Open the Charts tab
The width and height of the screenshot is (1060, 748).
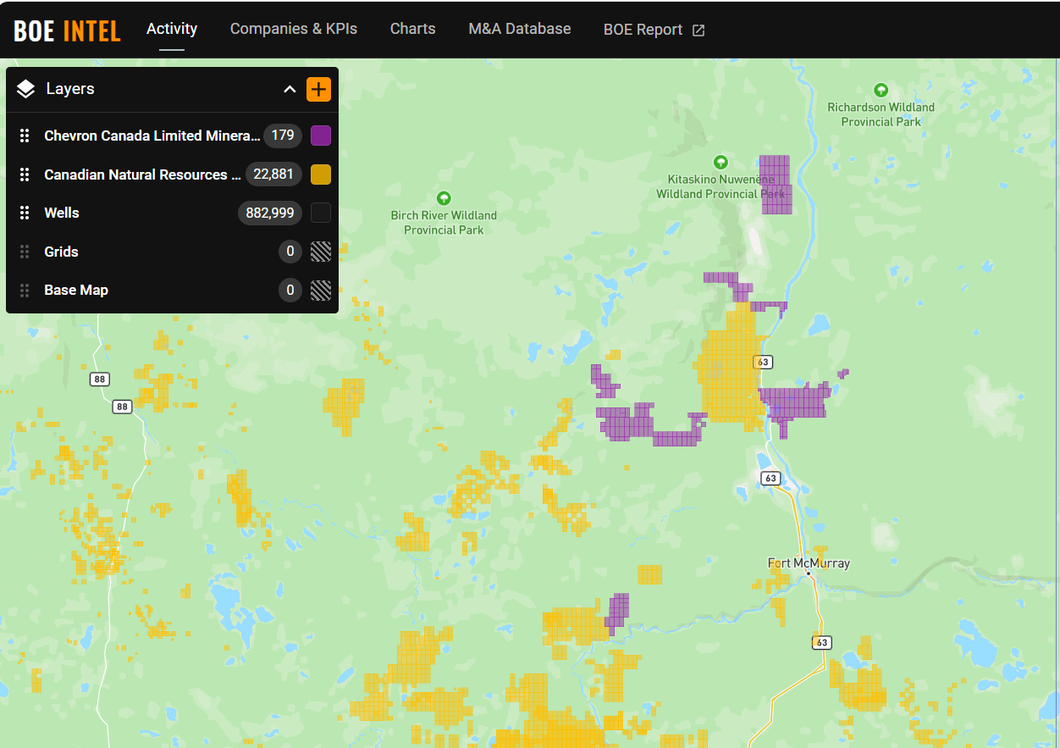413,29
